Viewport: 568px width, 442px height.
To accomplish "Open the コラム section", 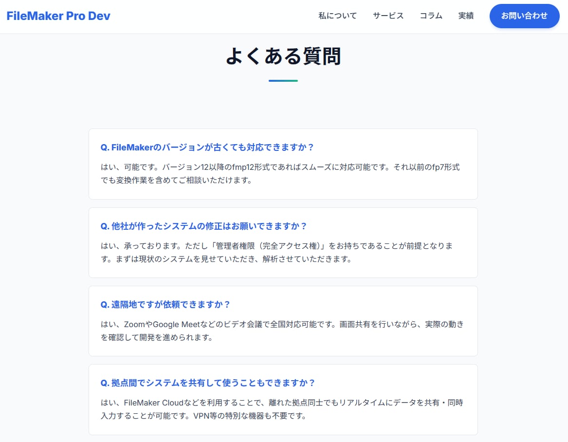I will [431, 16].
